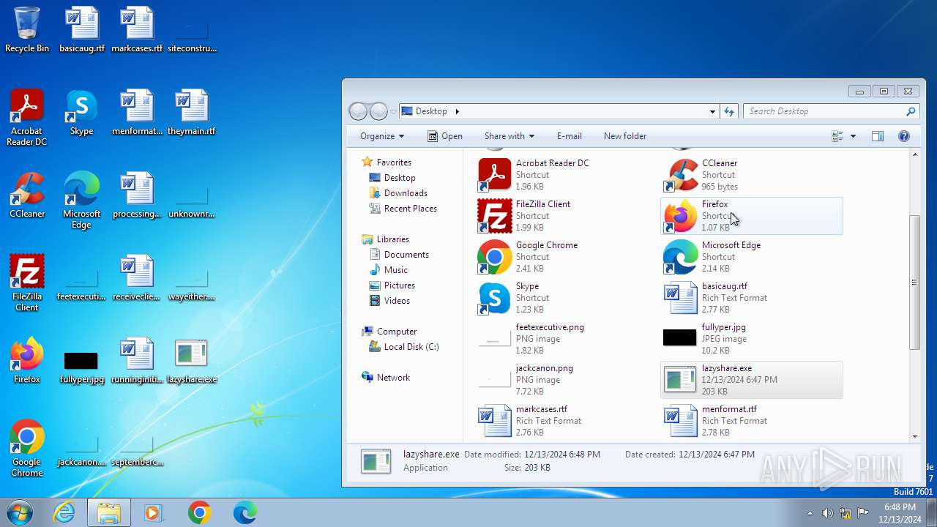Select the Skype desktop shortcut
The width and height of the screenshot is (937, 527).
(x=81, y=112)
